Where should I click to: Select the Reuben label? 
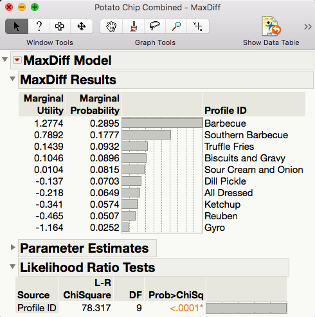[x=221, y=216]
